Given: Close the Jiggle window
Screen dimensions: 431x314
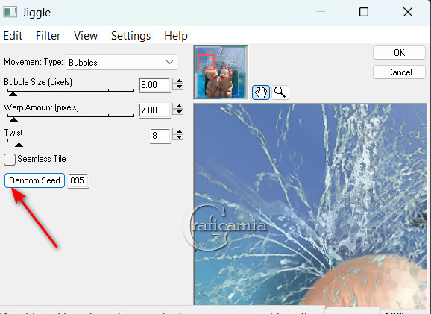Looking at the screenshot, I should click(408, 12).
